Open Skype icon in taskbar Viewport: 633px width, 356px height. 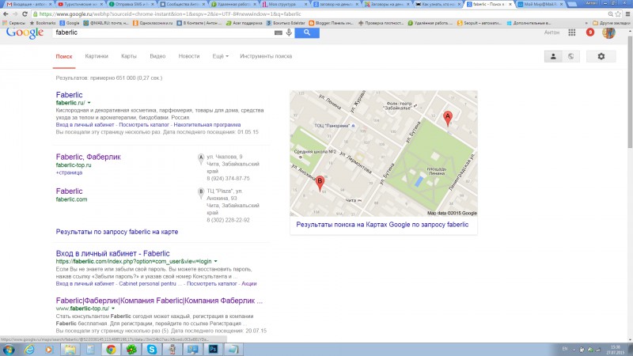click(152, 349)
